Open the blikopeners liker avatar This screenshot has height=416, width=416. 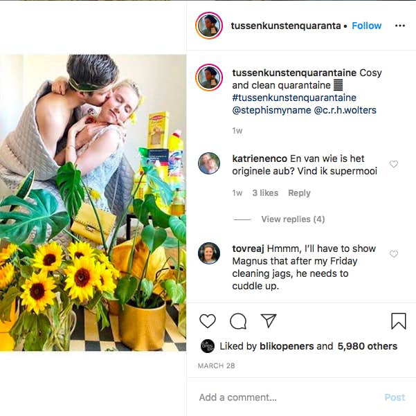[x=208, y=346]
